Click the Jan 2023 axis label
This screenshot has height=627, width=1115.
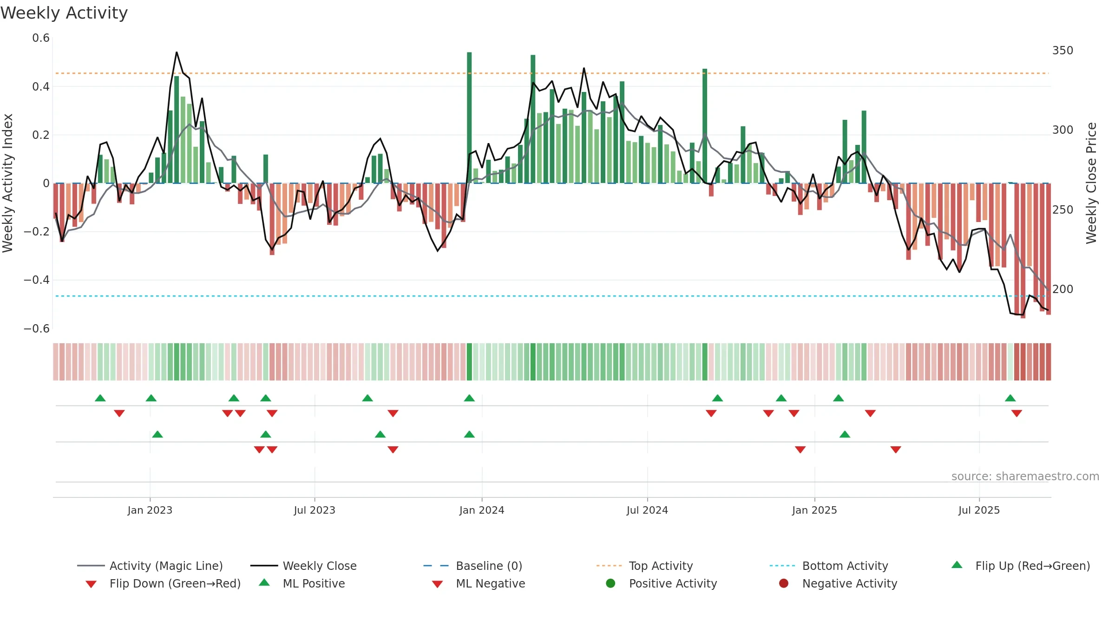point(150,510)
